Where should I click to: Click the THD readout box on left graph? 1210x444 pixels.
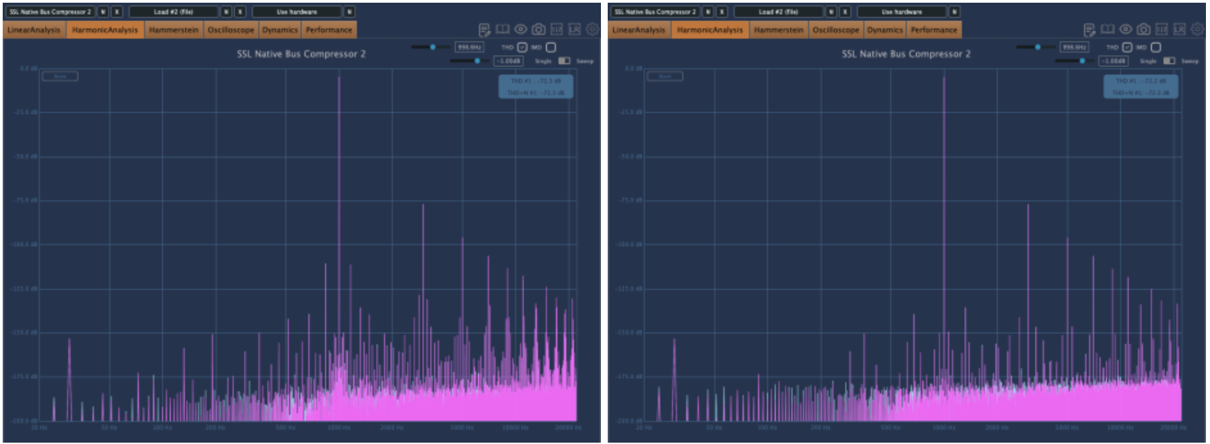[536, 86]
